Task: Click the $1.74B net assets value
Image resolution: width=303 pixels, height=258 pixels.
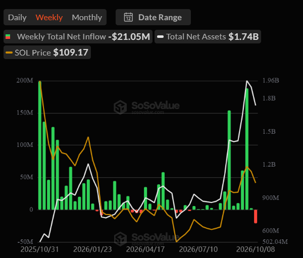Action: pyautogui.click(x=243, y=36)
